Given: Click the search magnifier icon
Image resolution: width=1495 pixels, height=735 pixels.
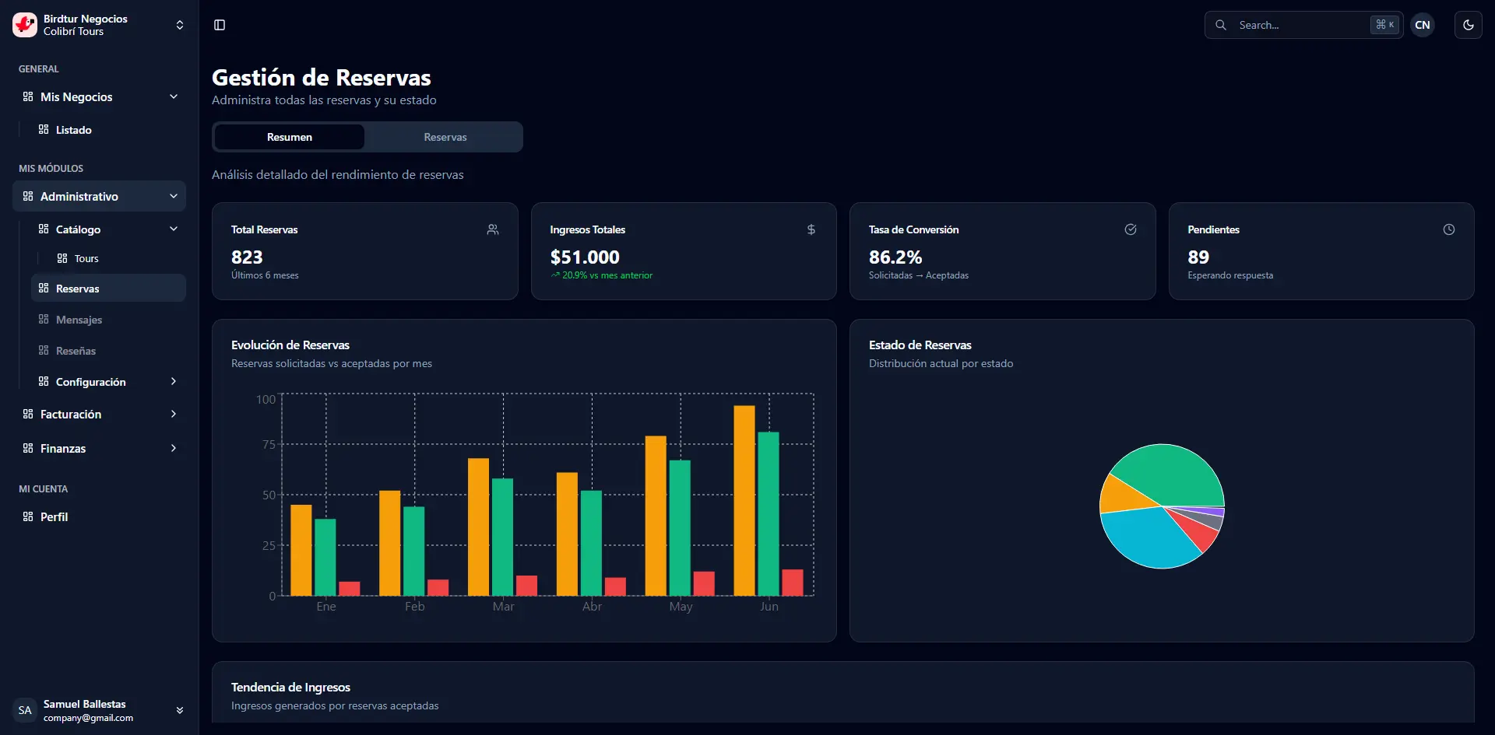Looking at the screenshot, I should tap(1221, 25).
